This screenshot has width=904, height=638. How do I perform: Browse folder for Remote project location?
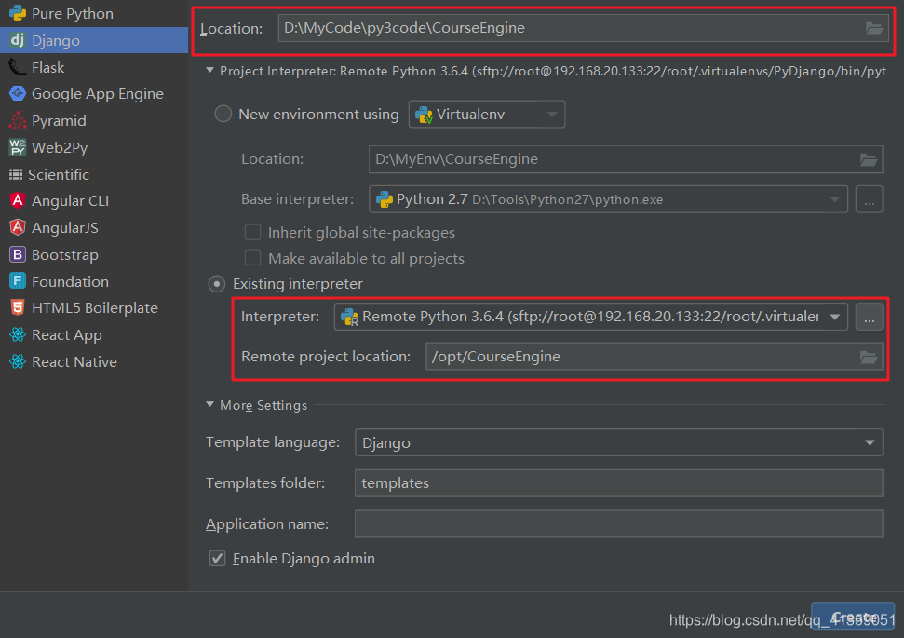tap(869, 357)
